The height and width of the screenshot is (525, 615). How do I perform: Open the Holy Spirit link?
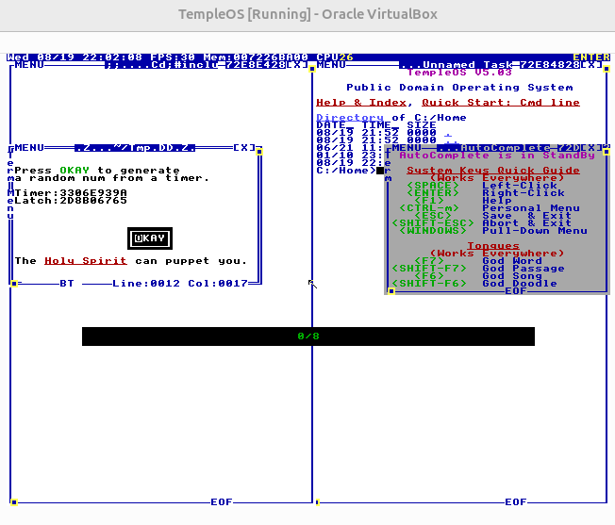coord(86,261)
